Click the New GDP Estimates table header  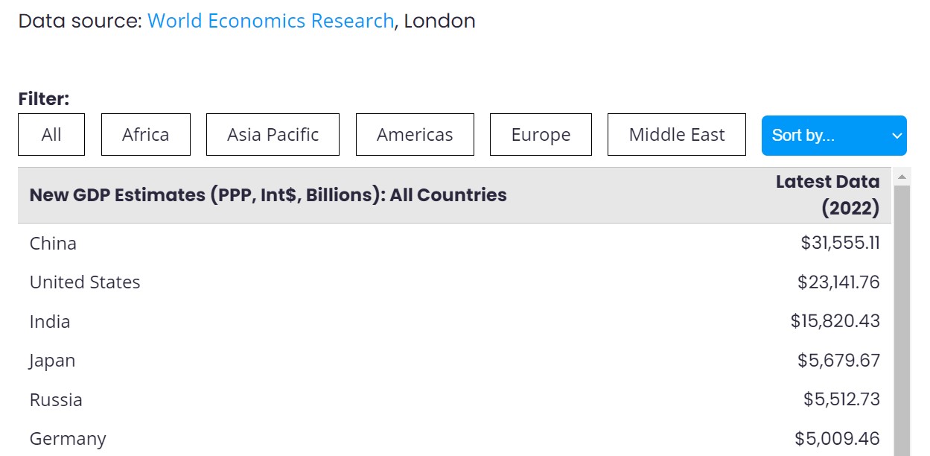click(x=268, y=195)
